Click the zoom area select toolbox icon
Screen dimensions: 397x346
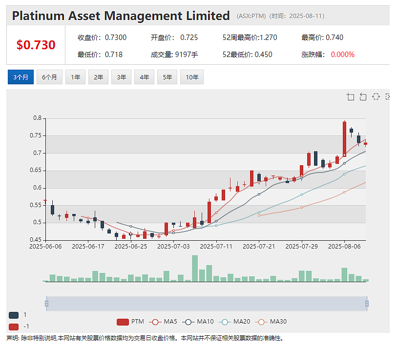pos(351,96)
